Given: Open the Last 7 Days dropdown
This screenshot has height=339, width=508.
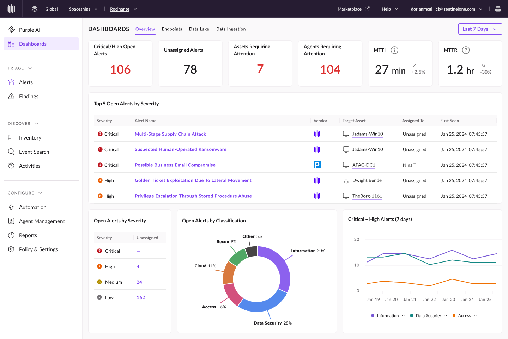Looking at the screenshot, I should [x=480, y=29].
